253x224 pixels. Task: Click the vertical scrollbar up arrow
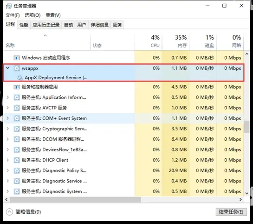click(x=247, y=54)
